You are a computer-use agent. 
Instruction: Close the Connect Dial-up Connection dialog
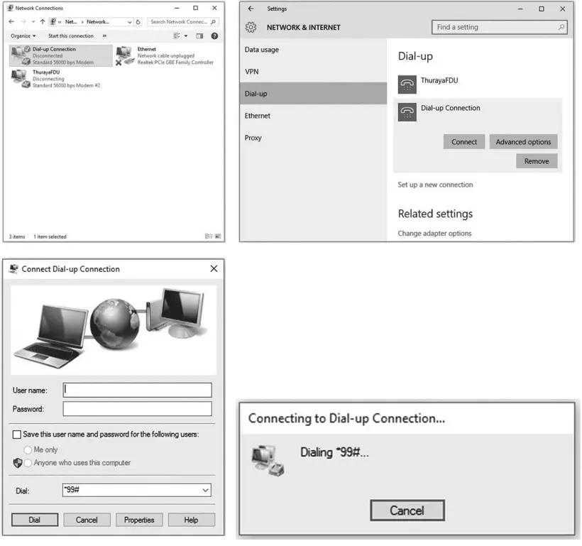pyautogui.click(x=214, y=268)
